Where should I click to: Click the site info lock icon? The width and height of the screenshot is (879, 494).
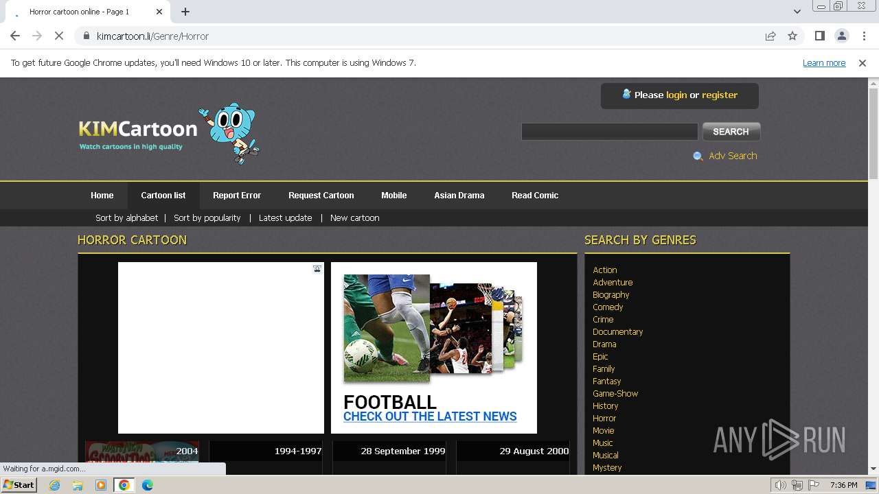pos(86,36)
